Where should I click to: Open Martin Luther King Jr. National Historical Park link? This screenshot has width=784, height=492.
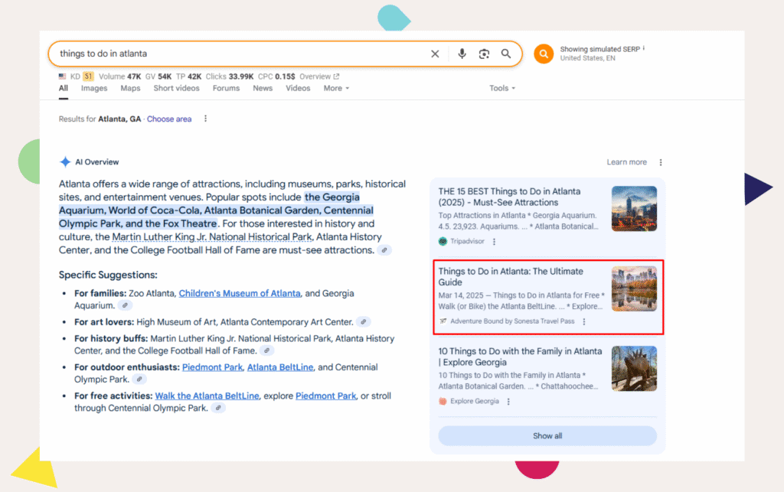pos(212,236)
